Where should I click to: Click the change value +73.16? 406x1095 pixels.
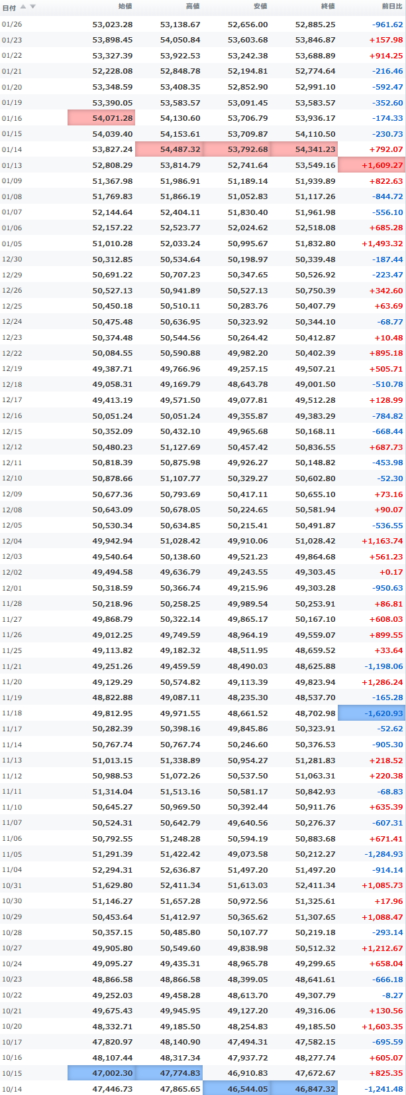pos(390,494)
